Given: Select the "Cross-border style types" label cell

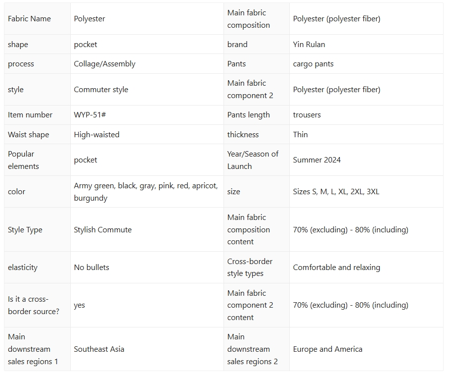Looking at the screenshot, I should (250, 268).
